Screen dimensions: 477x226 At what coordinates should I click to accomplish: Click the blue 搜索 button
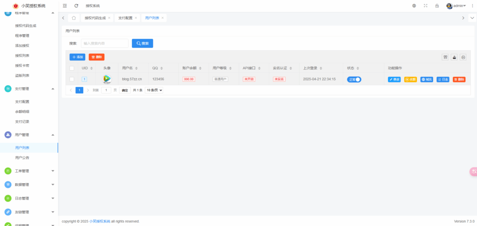[x=143, y=43]
